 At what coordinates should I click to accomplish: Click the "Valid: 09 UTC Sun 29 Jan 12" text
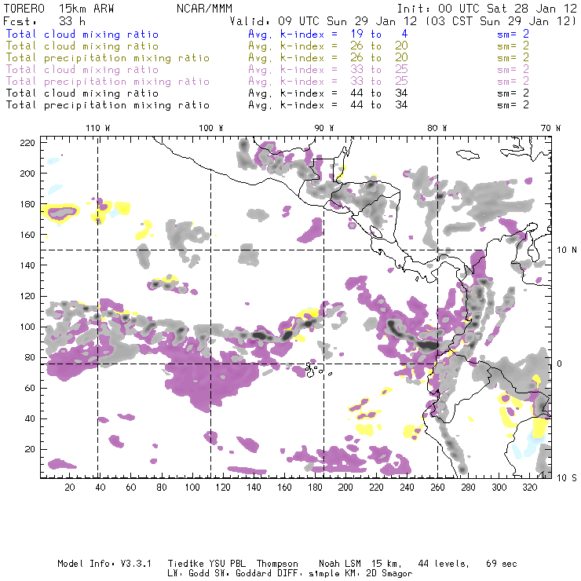point(323,21)
